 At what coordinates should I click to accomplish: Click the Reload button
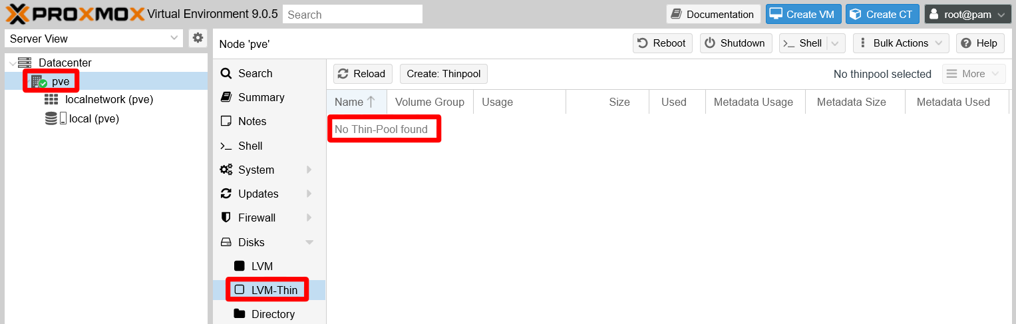(363, 74)
